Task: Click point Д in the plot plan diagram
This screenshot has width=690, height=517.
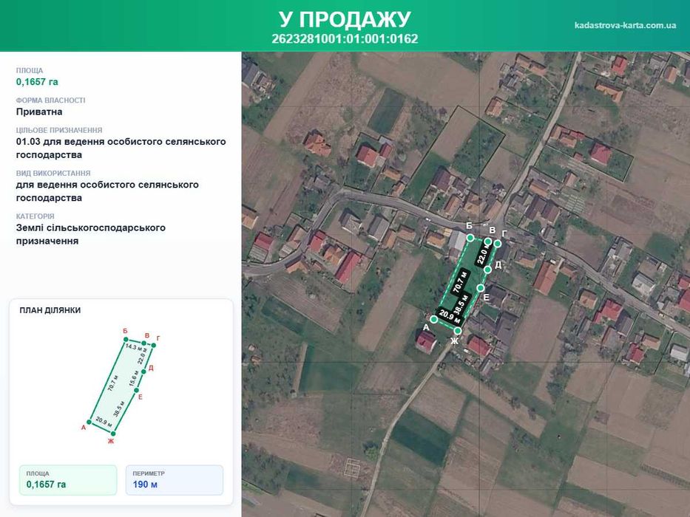Action: point(143,372)
